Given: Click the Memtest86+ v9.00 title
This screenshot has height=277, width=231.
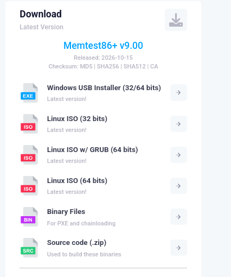Looking at the screenshot, I should click(x=103, y=46).
